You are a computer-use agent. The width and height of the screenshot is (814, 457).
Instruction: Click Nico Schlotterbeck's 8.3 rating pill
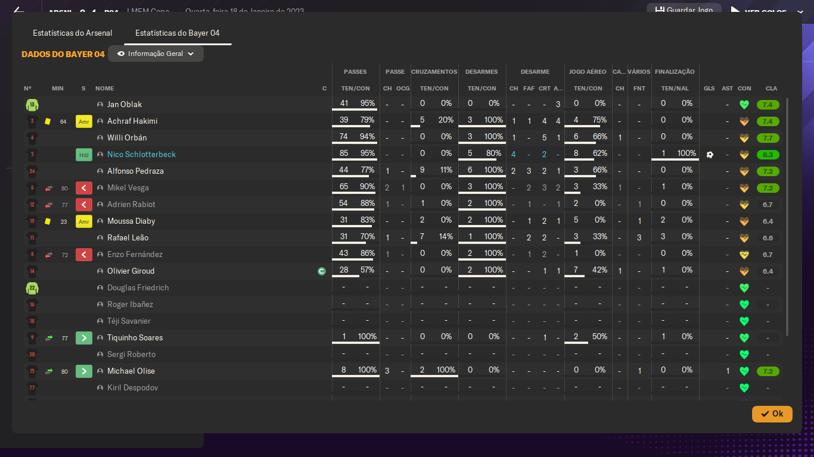(x=768, y=155)
